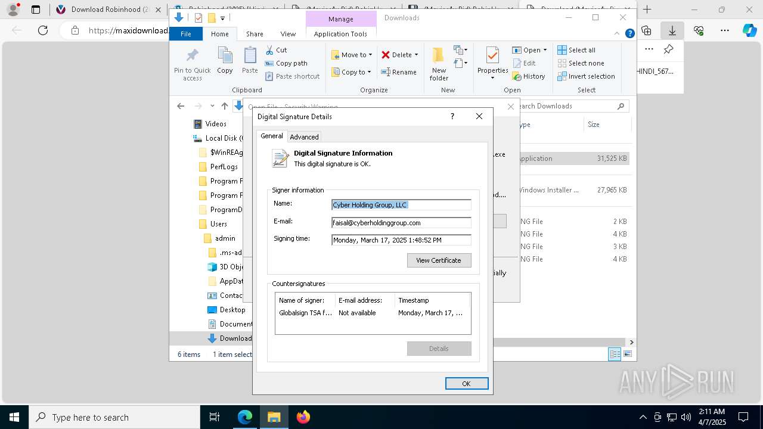This screenshot has width=763, height=429.
Task: Select the 27,965 KB Windows Installer row
Action: [x=575, y=190]
